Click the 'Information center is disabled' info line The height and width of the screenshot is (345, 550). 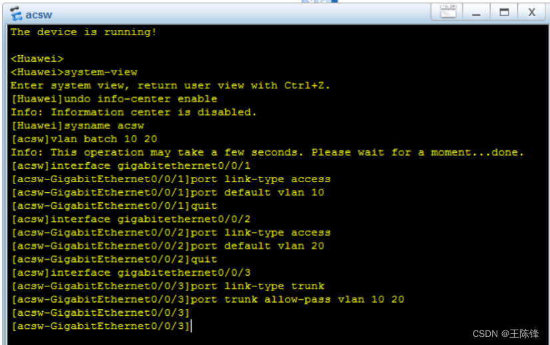point(133,112)
